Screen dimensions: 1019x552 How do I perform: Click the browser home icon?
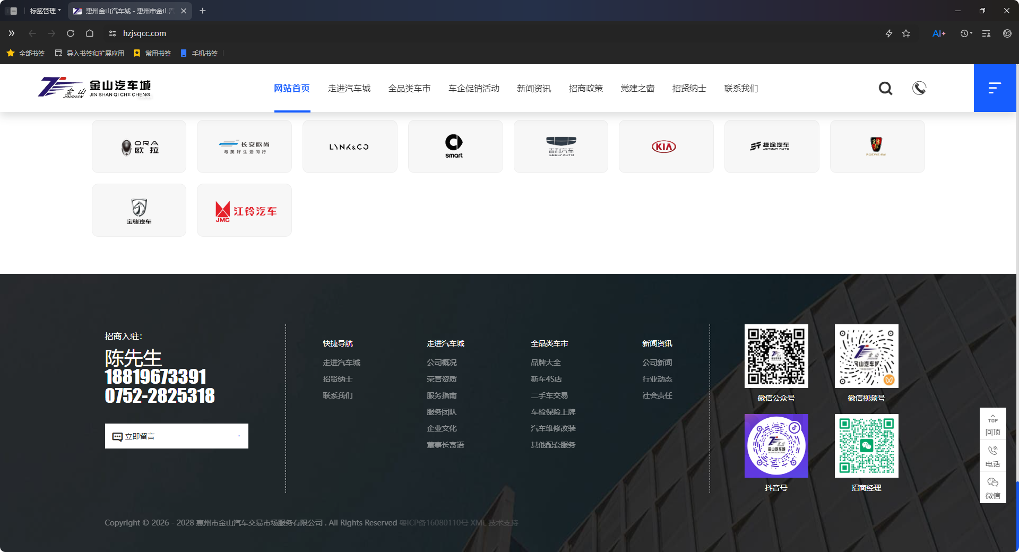coord(90,33)
